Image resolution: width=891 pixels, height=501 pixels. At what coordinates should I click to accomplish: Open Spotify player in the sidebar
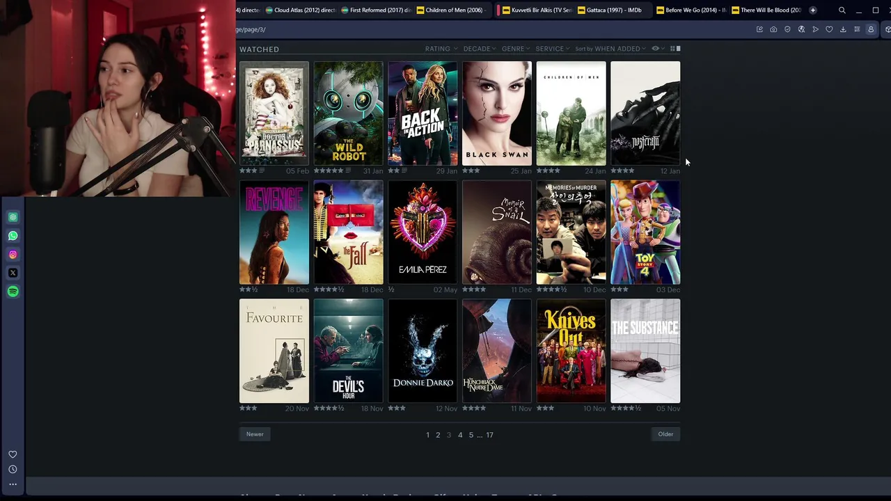click(13, 292)
